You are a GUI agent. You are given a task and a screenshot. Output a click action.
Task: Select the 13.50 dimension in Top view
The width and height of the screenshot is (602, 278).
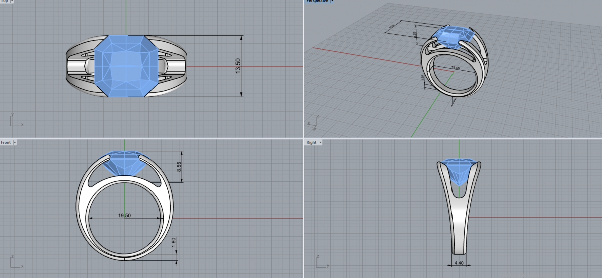coord(238,66)
